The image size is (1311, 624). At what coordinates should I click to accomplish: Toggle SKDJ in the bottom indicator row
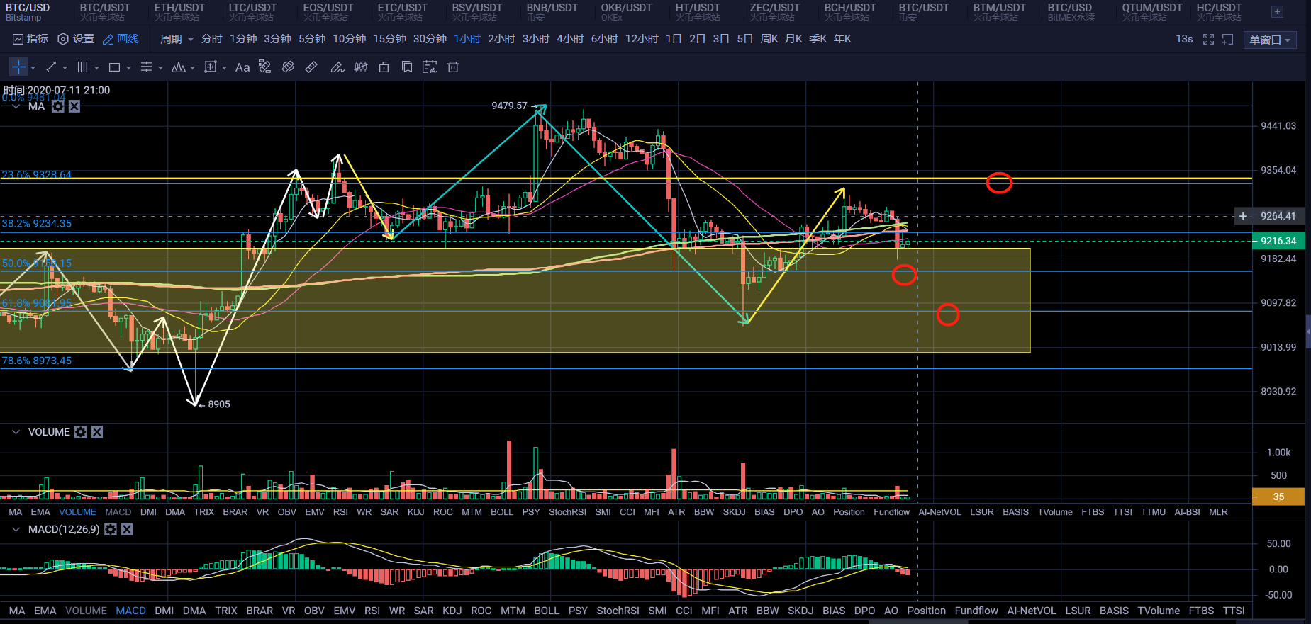click(x=800, y=611)
